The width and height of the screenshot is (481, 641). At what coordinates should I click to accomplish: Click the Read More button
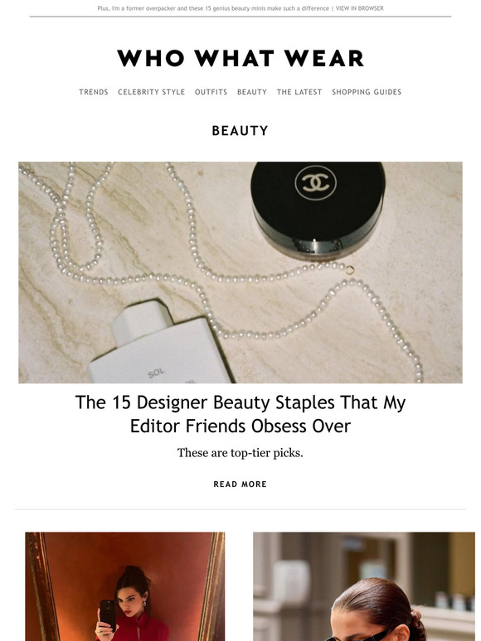coord(240,484)
